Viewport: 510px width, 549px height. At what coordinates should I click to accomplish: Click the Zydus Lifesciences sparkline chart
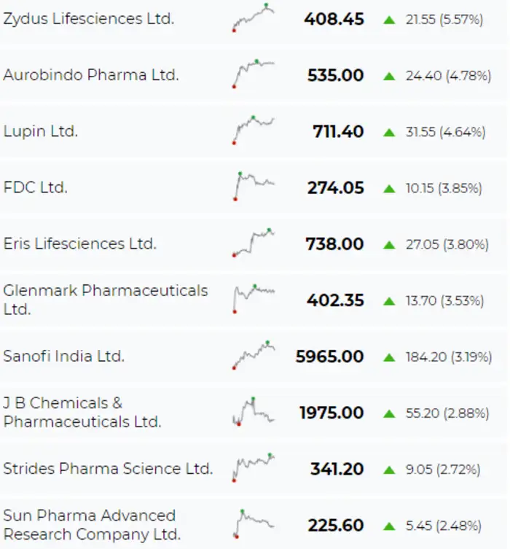pyautogui.click(x=254, y=17)
